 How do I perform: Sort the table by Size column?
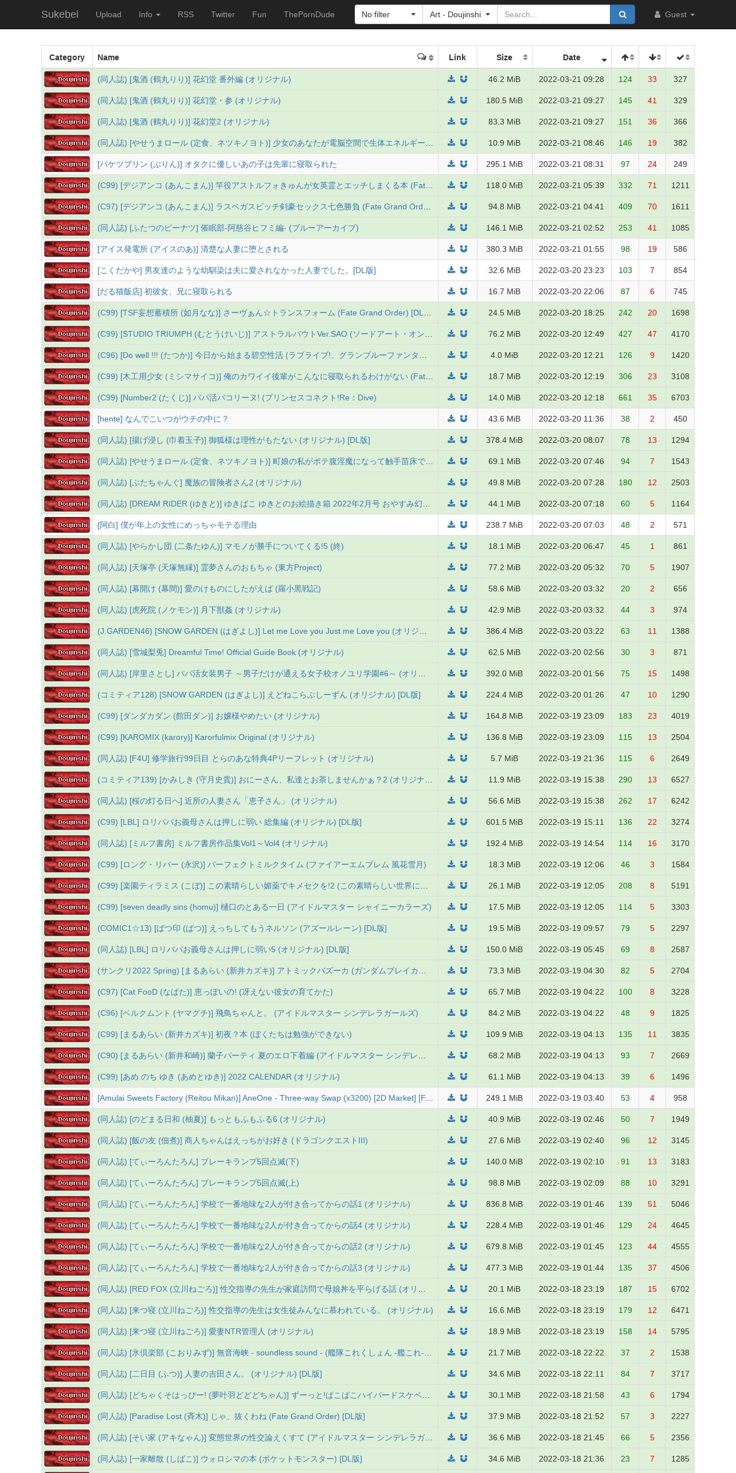point(504,57)
